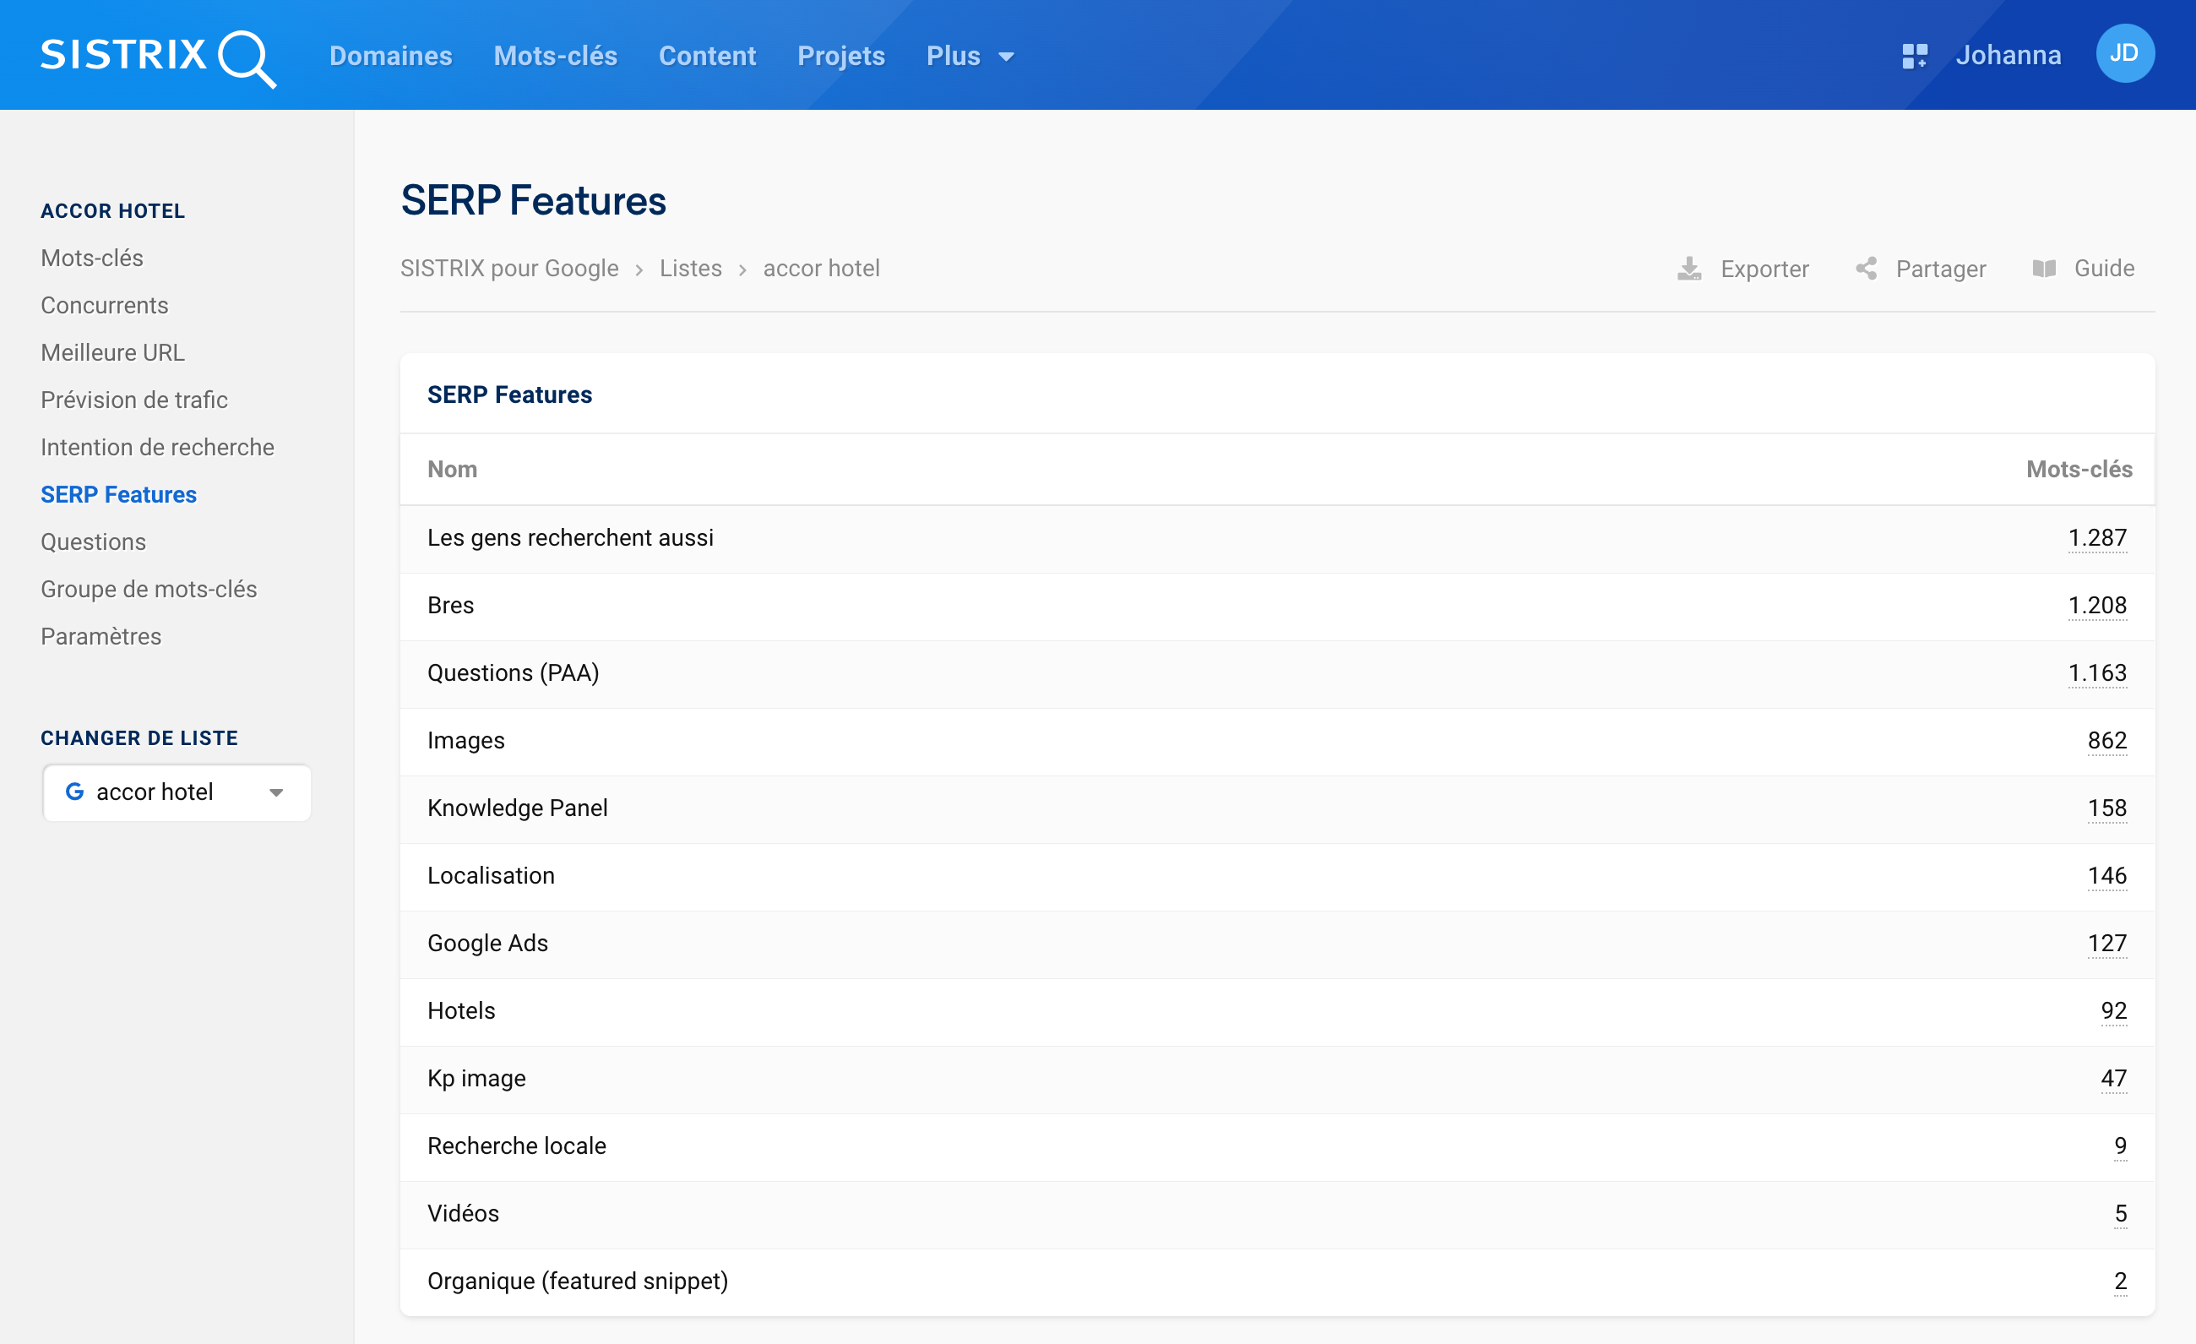
Task: Open the apps grid icon next to Johanna
Action: tap(1915, 56)
